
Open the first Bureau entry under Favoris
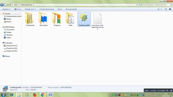pyautogui.click(x=9, y=19)
